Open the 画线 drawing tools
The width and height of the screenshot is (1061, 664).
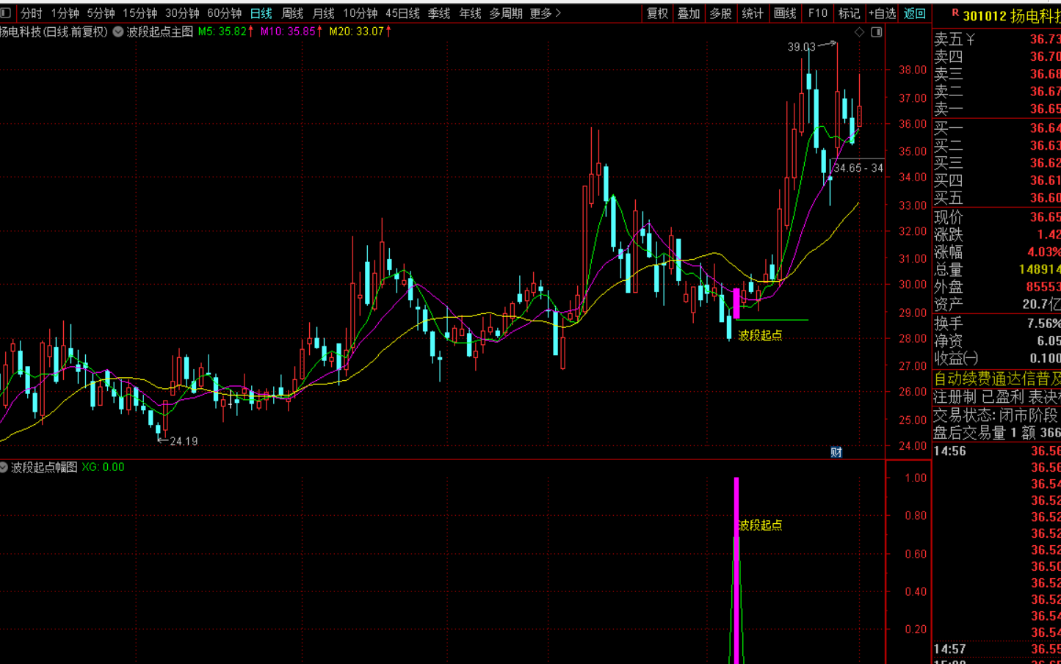click(785, 13)
